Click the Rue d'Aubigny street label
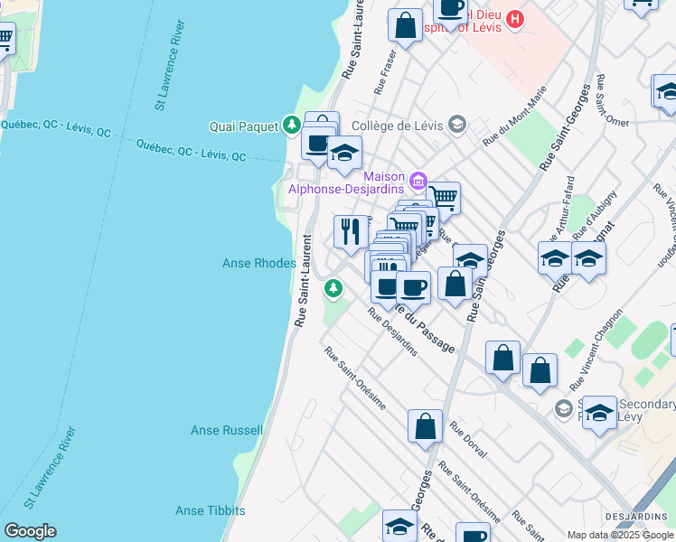Screen dimensions: 676x542 tap(595, 215)
